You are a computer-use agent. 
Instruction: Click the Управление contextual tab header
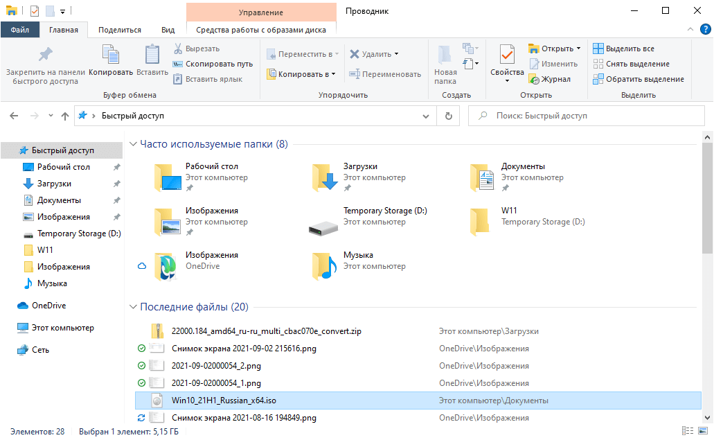click(x=261, y=12)
